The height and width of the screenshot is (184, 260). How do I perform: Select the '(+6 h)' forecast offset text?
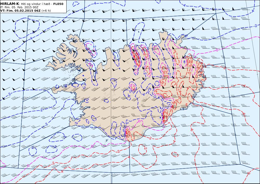click(x=46, y=11)
